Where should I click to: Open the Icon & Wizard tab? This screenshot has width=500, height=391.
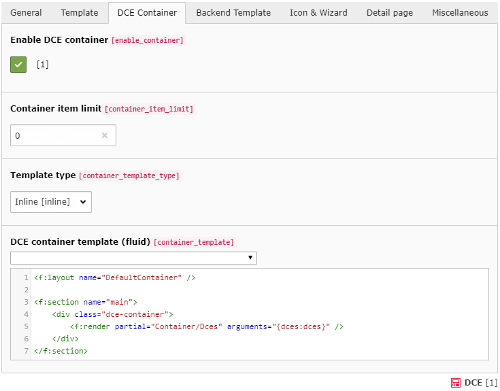pos(318,13)
